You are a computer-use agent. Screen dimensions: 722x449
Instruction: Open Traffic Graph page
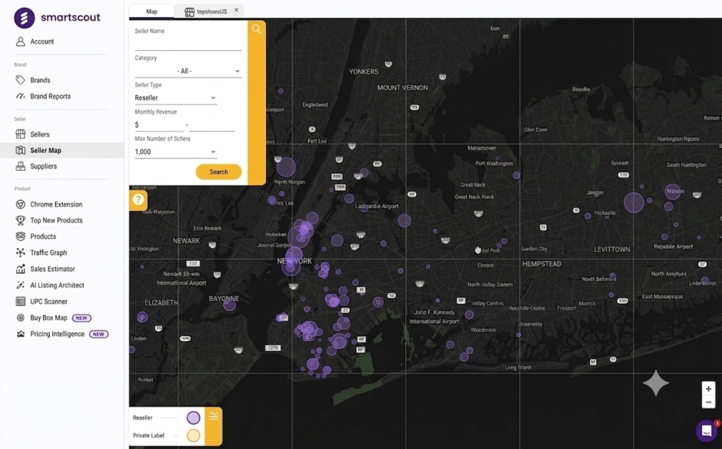point(49,253)
